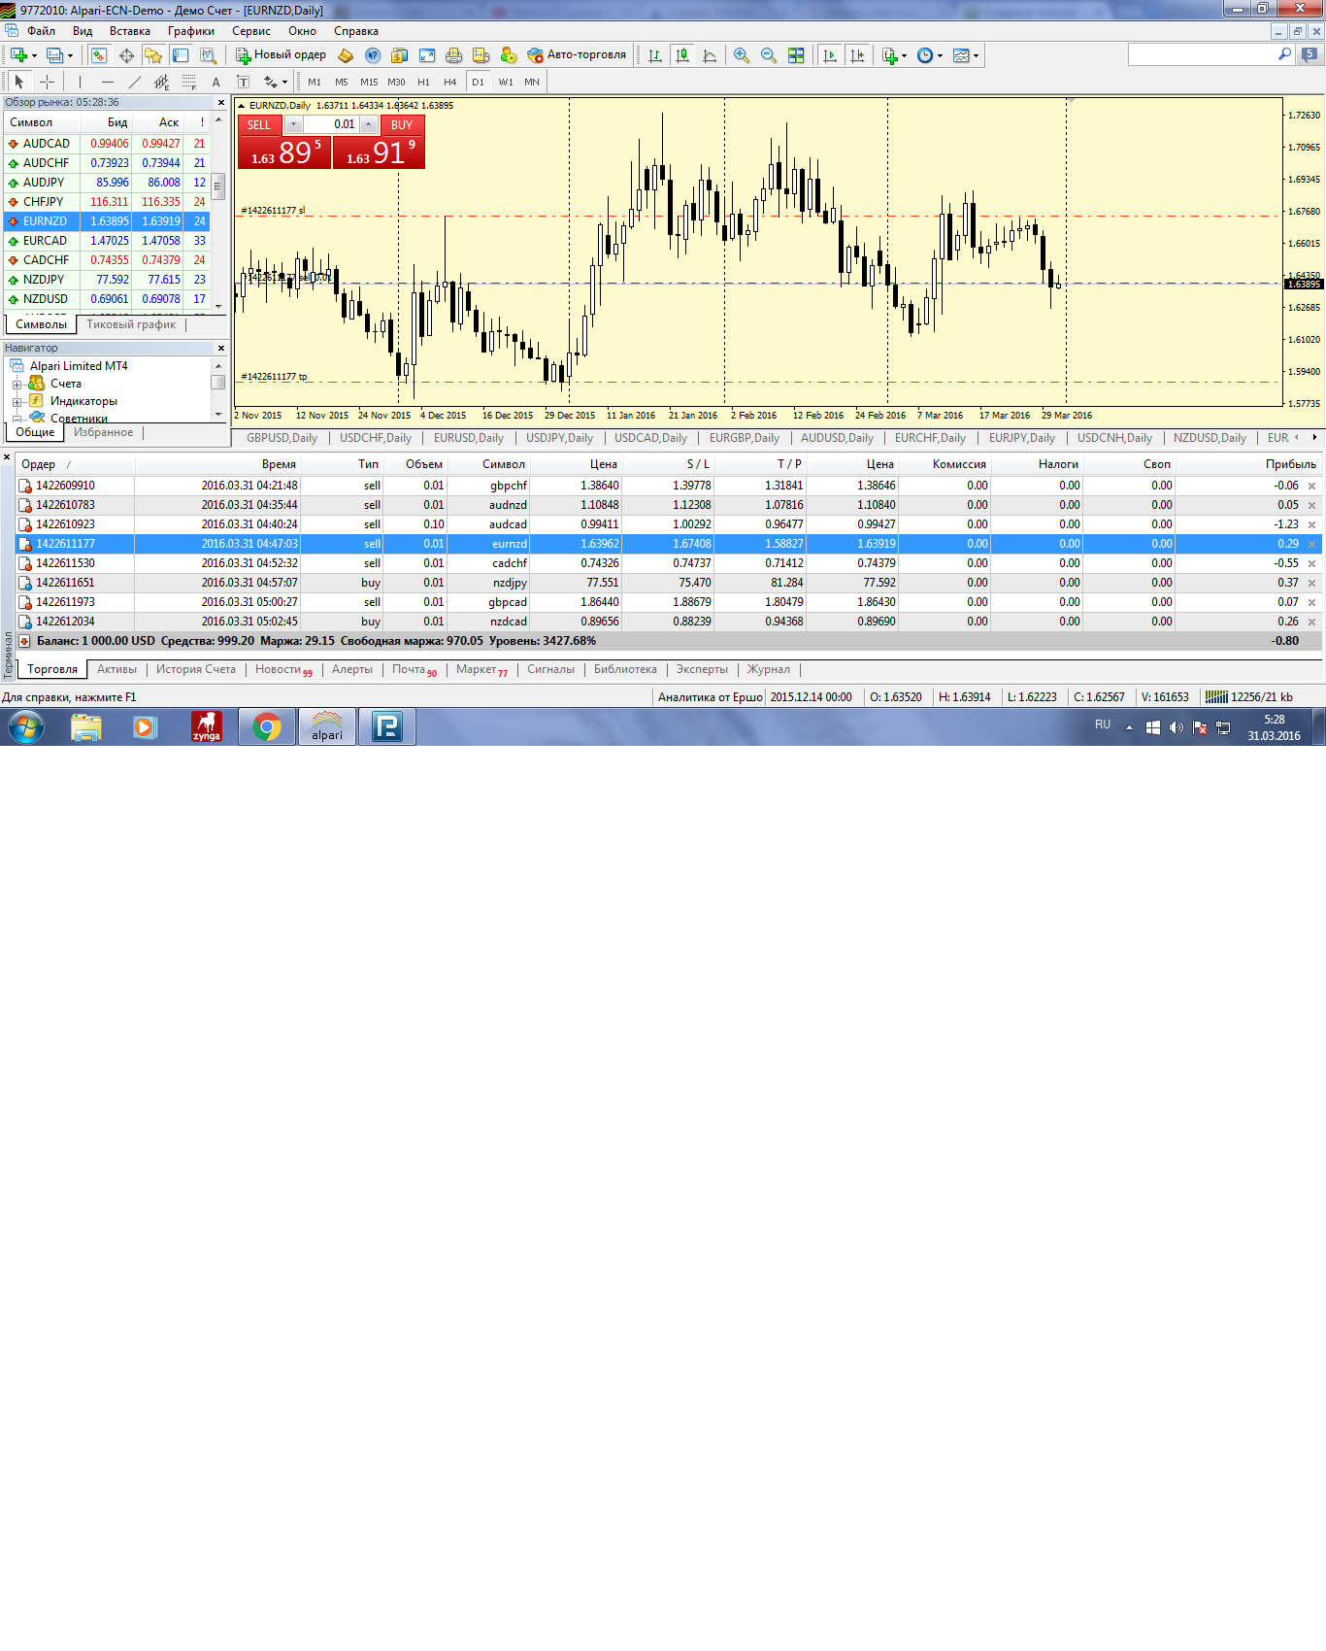Click the Navigator panel scrollbar thumb
The image size is (1326, 1651).
[x=218, y=383]
